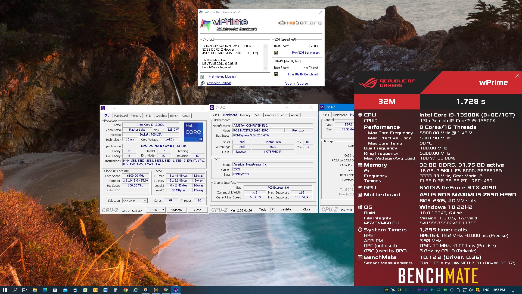Switch to the wPrime taskbar icon
522x294 pixels.
coord(166,290)
